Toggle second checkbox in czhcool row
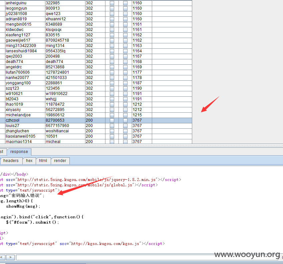 (125, 120)
